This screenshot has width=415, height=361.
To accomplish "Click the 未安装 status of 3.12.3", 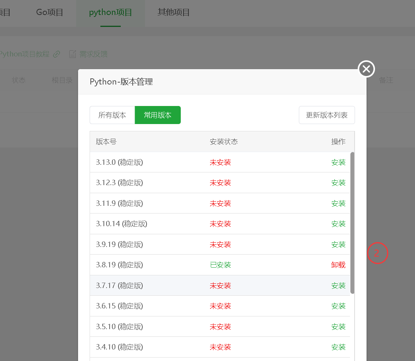I will click(220, 183).
